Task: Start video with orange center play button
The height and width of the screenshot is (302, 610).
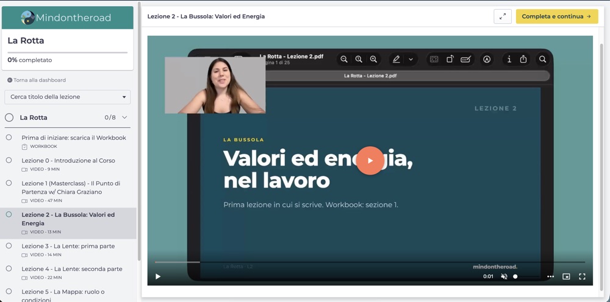Action: pos(370,160)
